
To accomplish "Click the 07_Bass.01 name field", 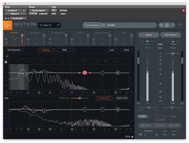I will click(49, 25).
